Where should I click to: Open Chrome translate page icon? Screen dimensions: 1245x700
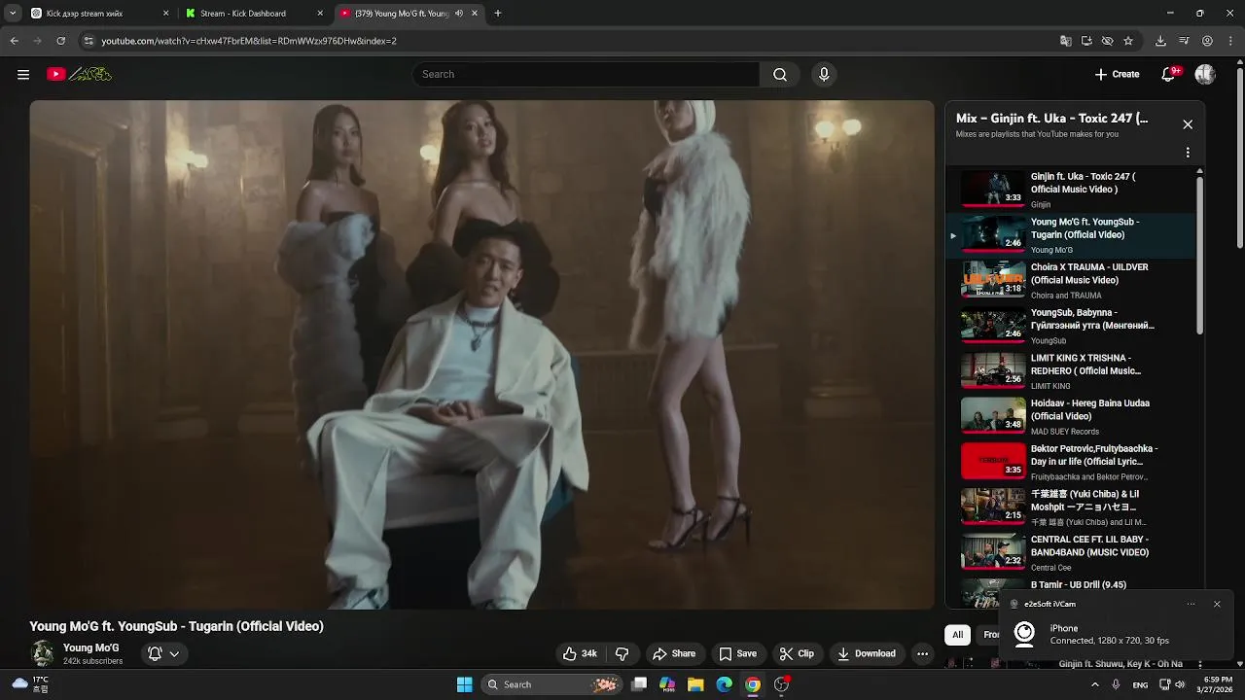(x=1066, y=41)
